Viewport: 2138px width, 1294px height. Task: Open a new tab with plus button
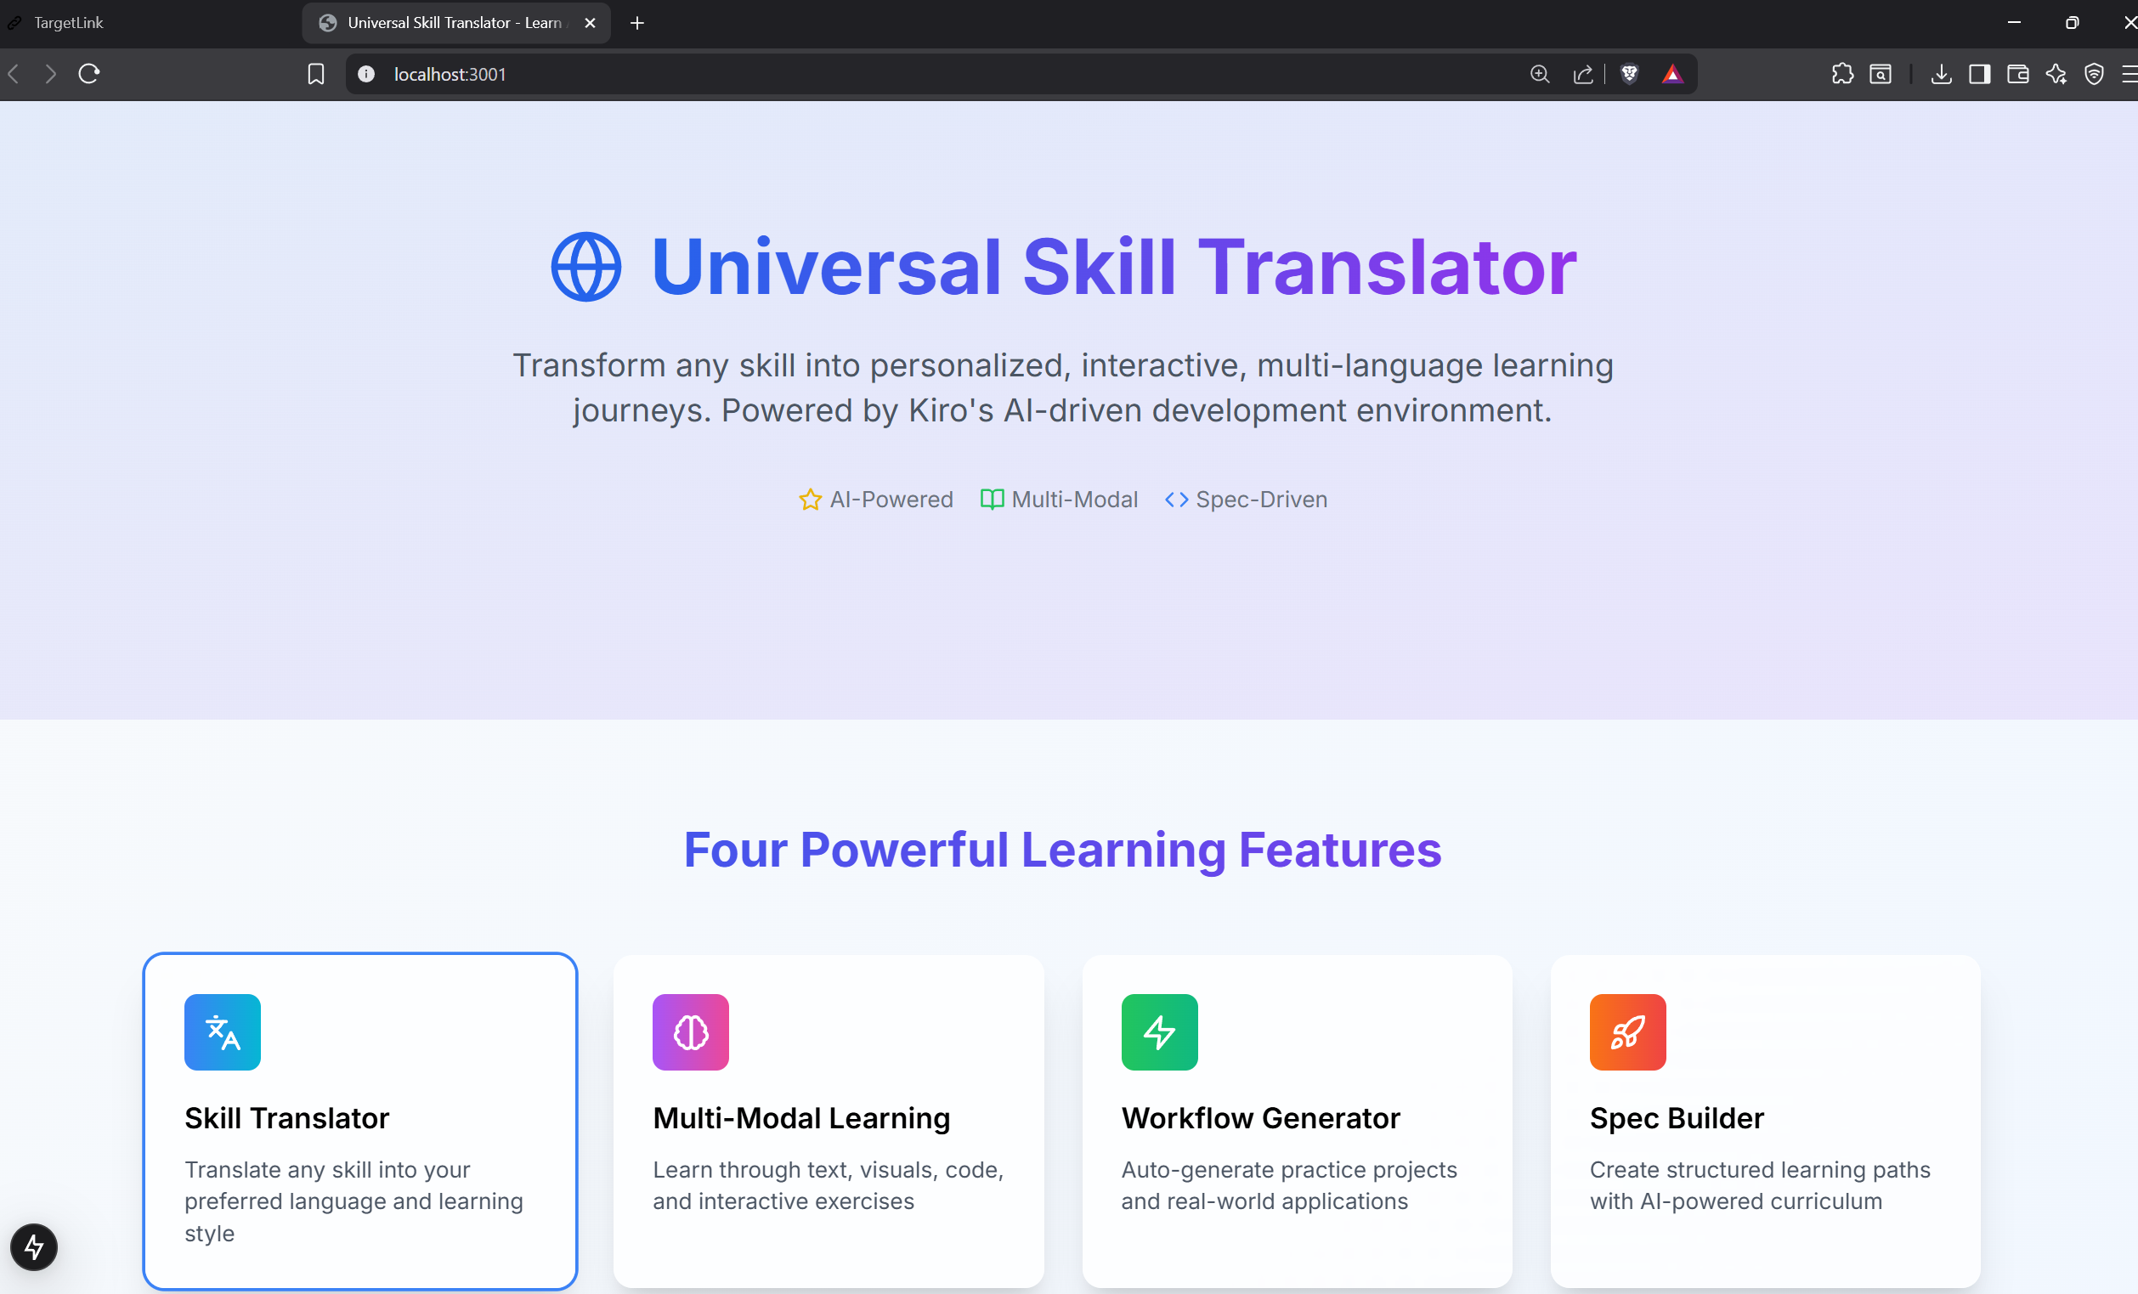(636, 24)
